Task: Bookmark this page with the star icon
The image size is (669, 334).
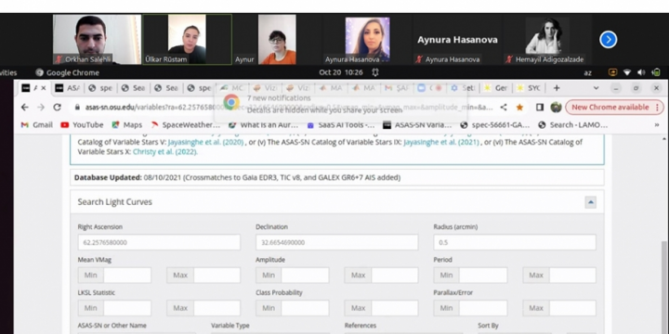Action: pos(519,108)
